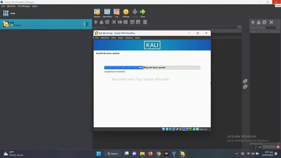Click the KALI logo banner
This screenshot has width=281, height=158.
point(152,45)
